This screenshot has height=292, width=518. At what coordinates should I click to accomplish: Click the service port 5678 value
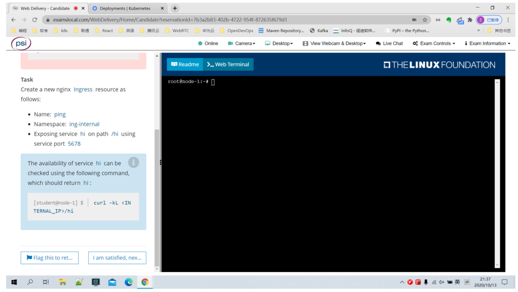pyautogui.click(x=74, y=143)
